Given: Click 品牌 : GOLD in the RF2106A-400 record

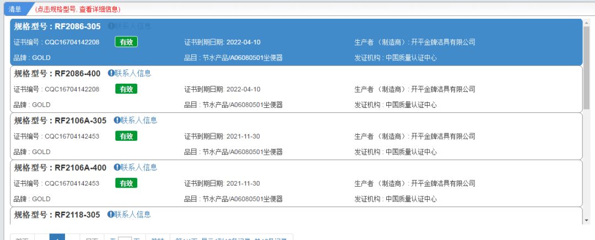Looking at the screenshot, I should [x=32, y=199].
